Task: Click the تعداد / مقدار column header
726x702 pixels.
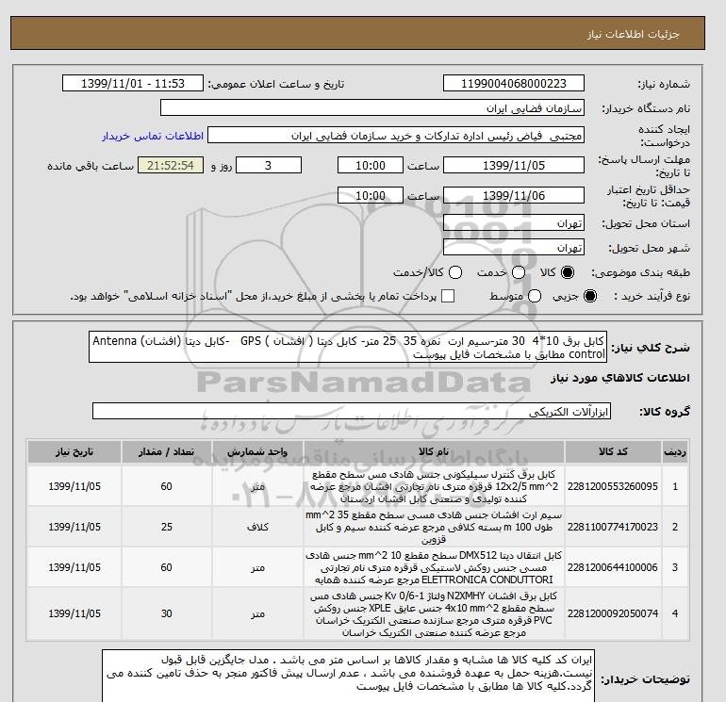Action: tap(167, 451)
